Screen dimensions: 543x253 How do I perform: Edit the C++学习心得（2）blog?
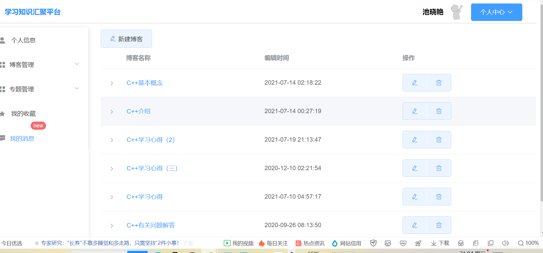(415, 140)
